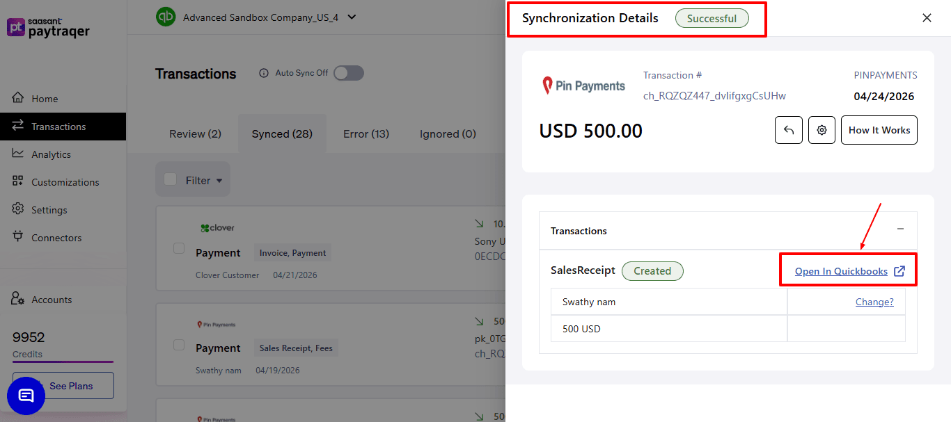Click the QuickBooks logo next to company name
The image size is (951, 422).
click(x=165, y=17)
